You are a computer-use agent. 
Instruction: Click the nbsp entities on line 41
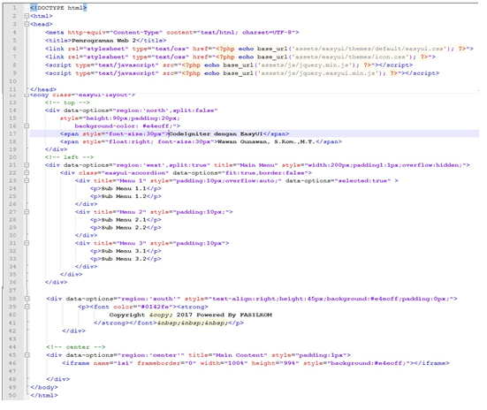pyautogui.click(x=193, y=323)
